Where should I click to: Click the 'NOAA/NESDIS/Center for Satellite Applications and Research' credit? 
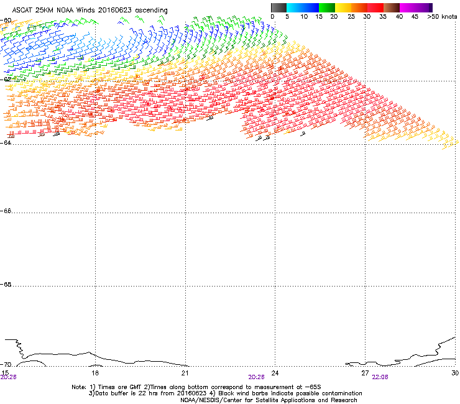point(269,400)
